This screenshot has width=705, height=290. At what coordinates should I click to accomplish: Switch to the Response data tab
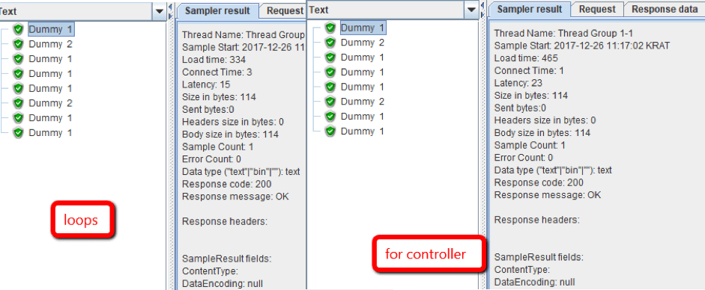665,9
